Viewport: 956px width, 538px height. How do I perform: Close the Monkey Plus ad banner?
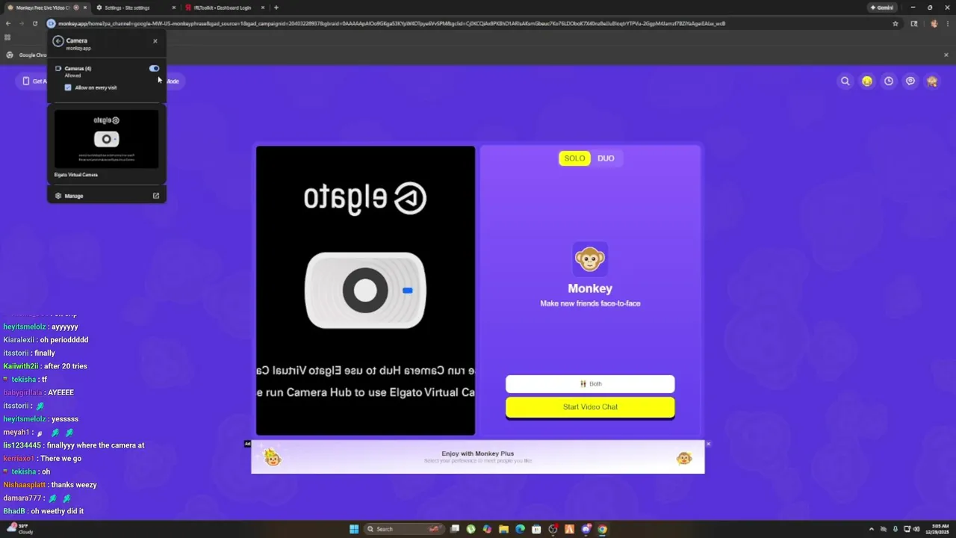708,444
